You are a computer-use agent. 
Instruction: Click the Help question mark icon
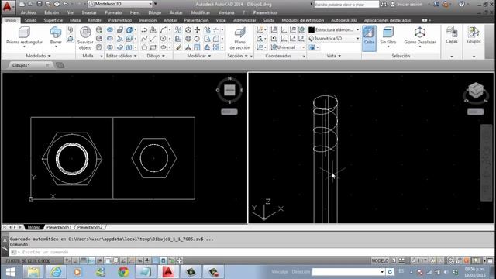point(462,5)
